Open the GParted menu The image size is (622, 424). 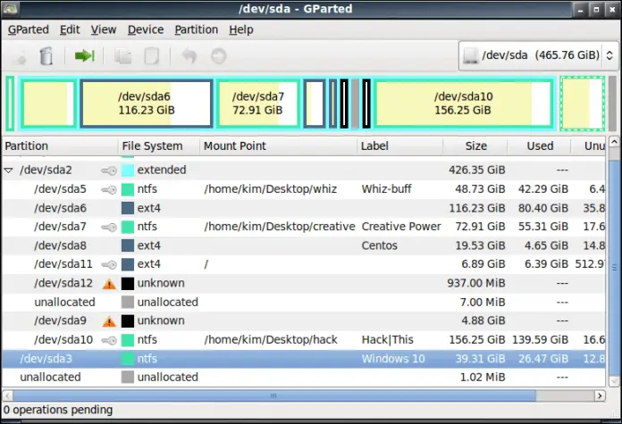[29, 29]
